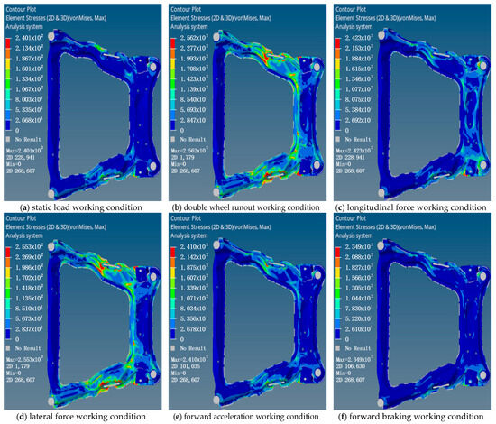496x424 pixels.
Task: Select the dark blue zero legend swatch in plot (f)
Action: (x=338, y=334)
